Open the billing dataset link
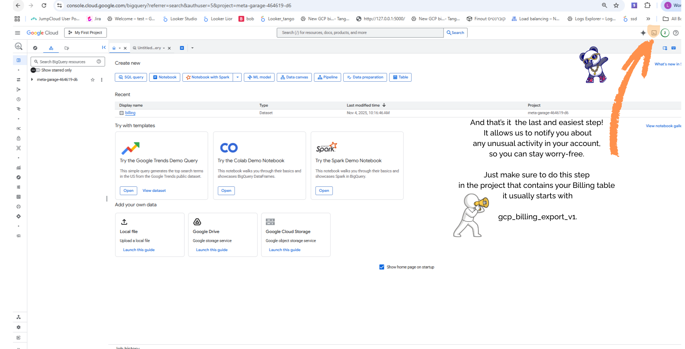685x349 pixels. (130, 113)
